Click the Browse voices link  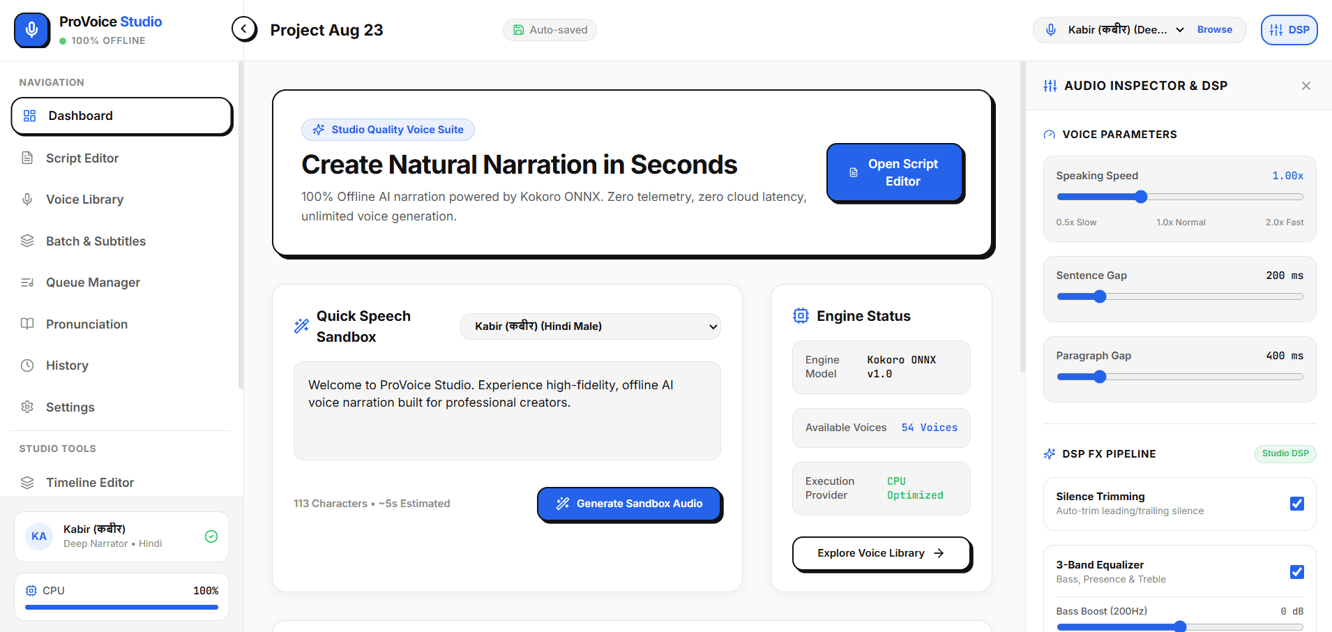coord(1215,30)
